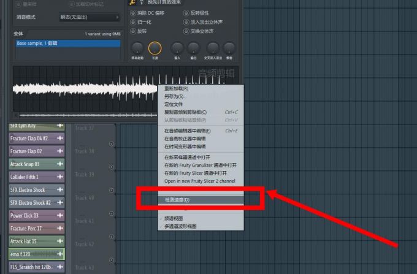
Task: Click the left scroll arrow under waveform
Action: pos(16,115)
